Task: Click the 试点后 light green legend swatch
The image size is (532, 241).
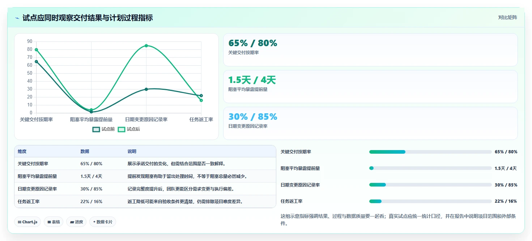Action: click(122, 129)
